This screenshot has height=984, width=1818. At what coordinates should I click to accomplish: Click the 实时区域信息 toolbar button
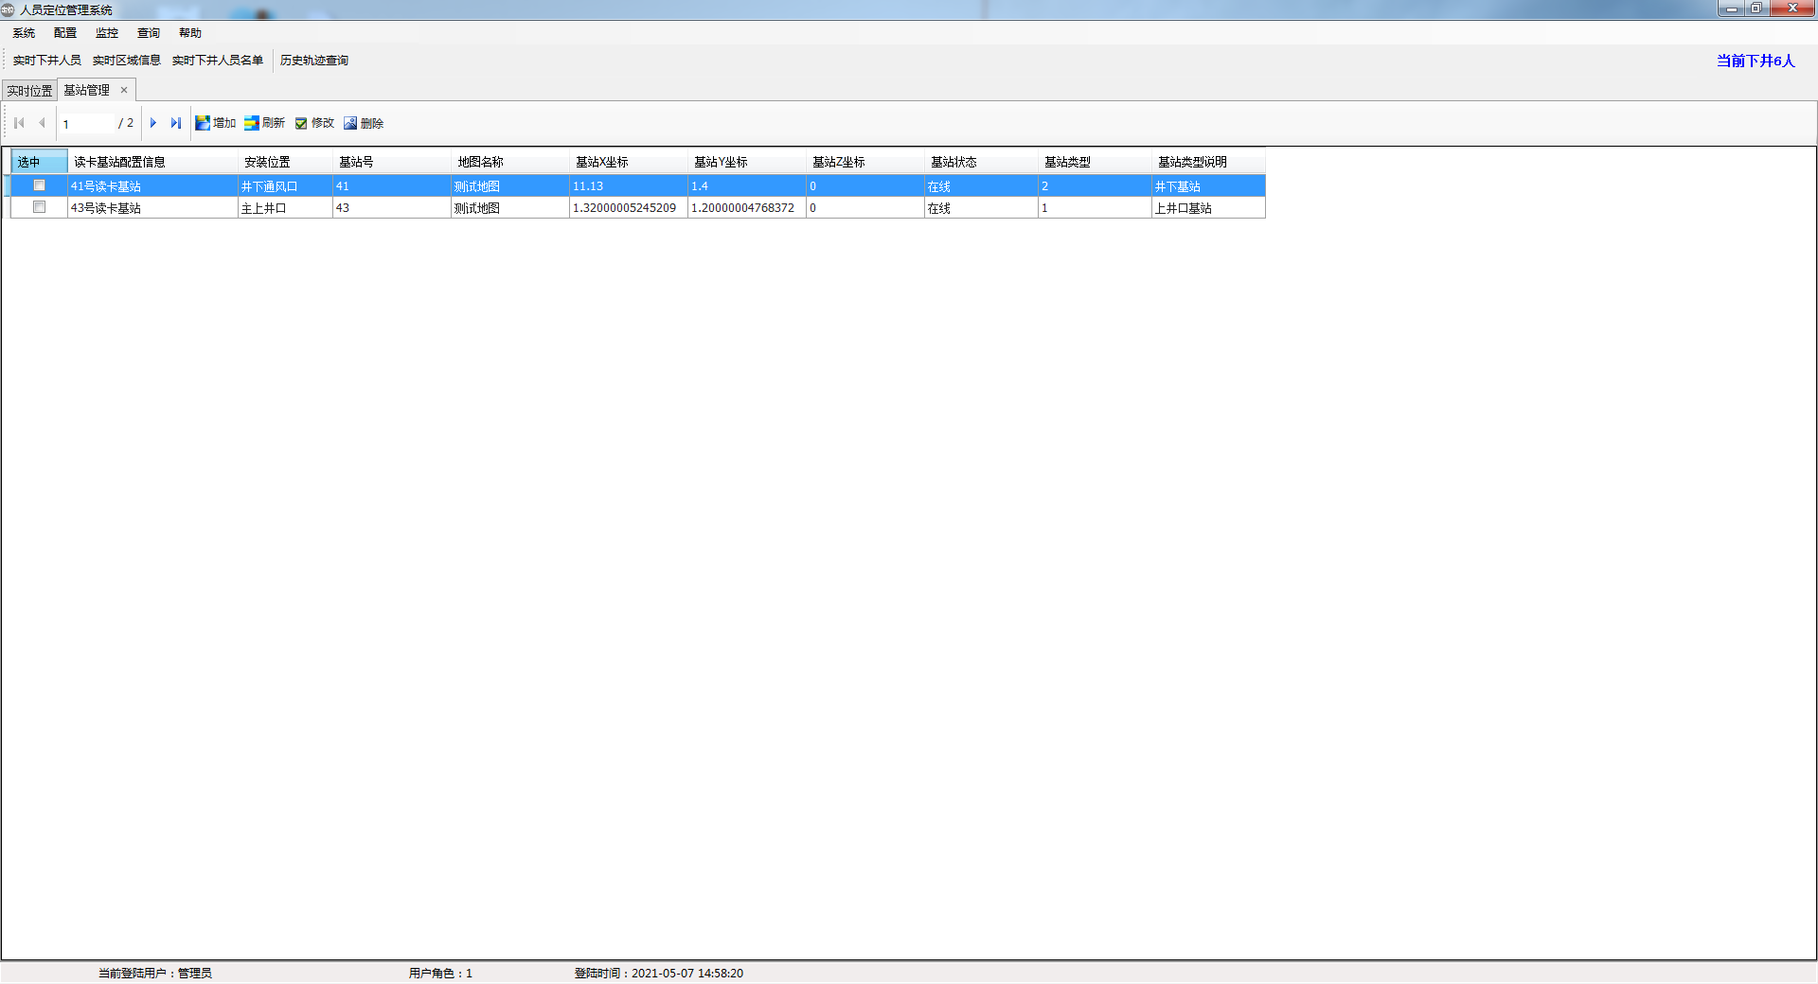126,61
